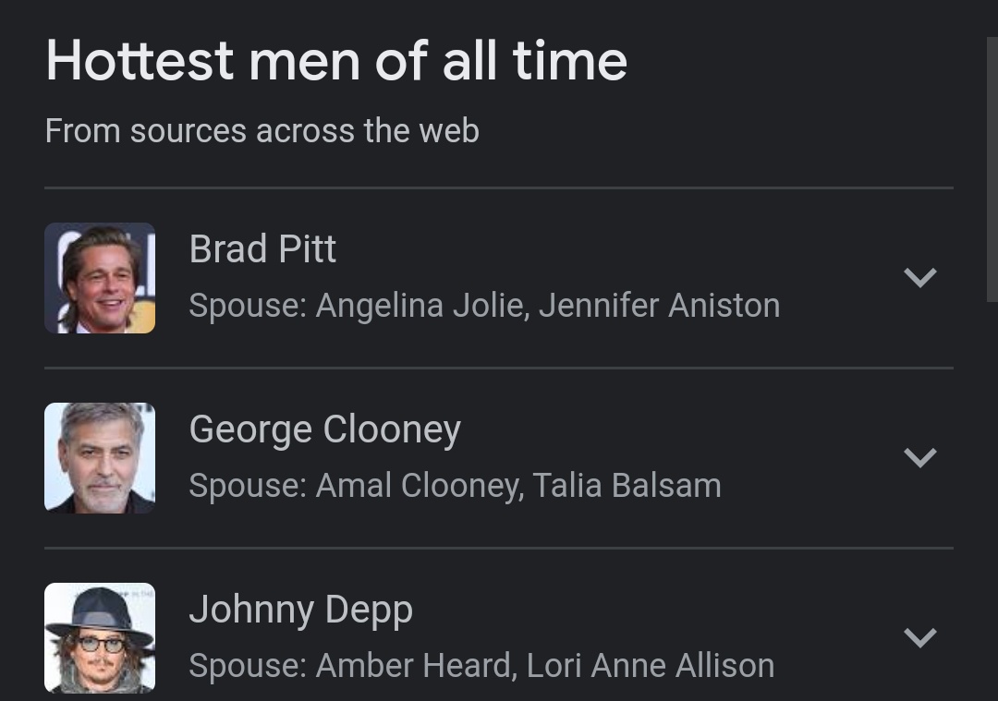The width and height of the screenshot is (998, 701).
Task: Open George Clooney's thumbnail photo
Action: pos(100,458)
